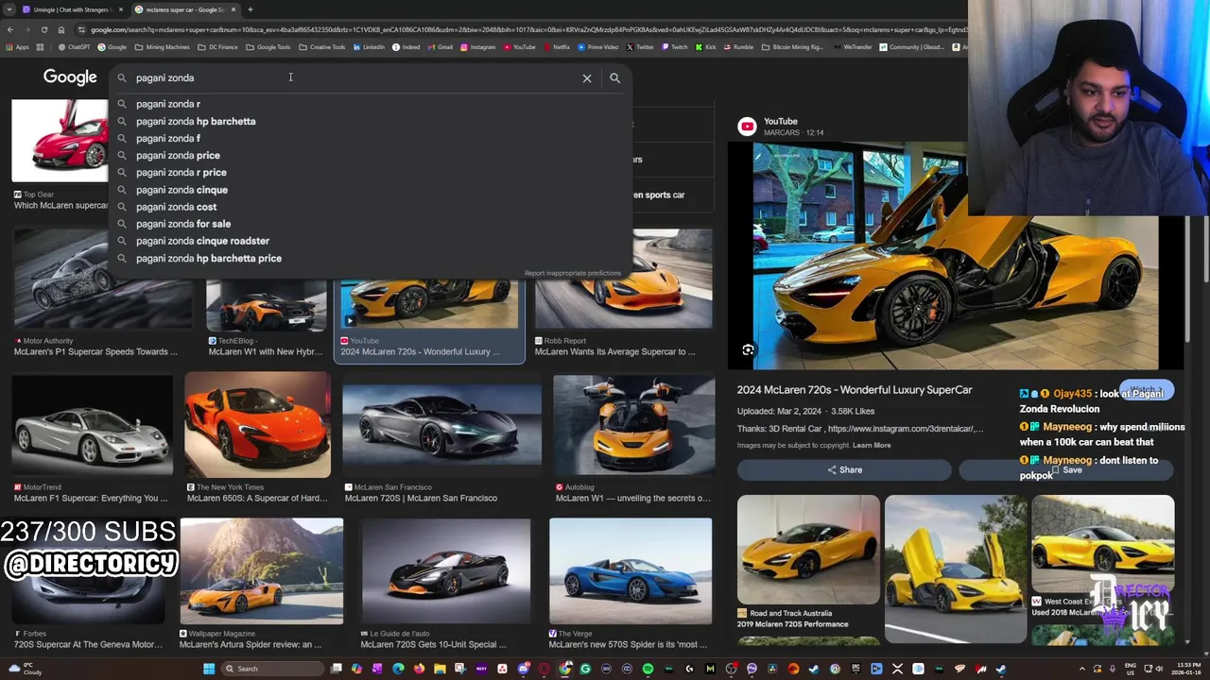1210x680 pixels.
Task: Open the Apps bookmark shortcut
Action: click(x=16, y=47)
